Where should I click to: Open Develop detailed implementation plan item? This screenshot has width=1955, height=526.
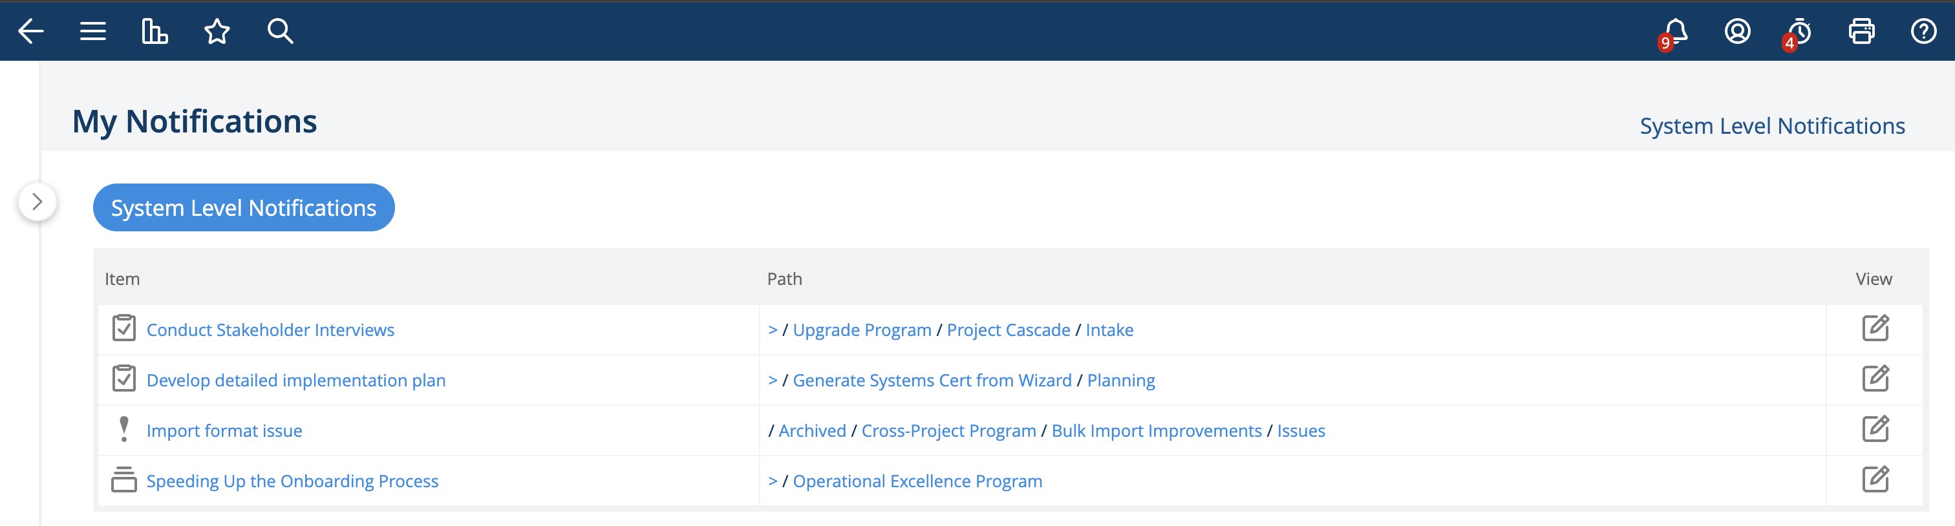point(296,379)
